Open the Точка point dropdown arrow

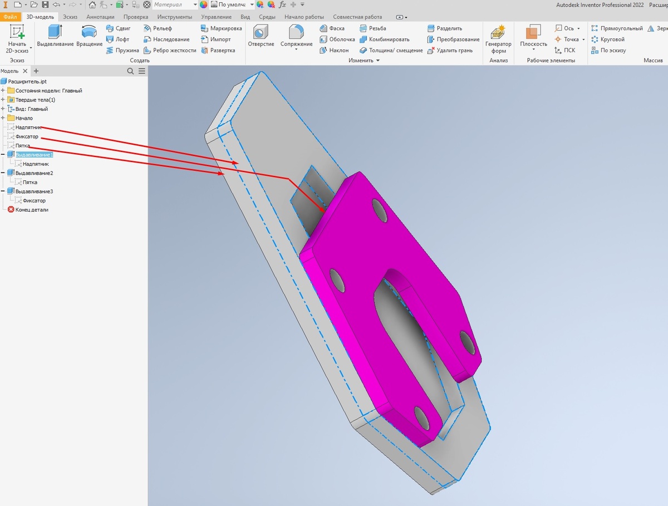tap(583, 40)
